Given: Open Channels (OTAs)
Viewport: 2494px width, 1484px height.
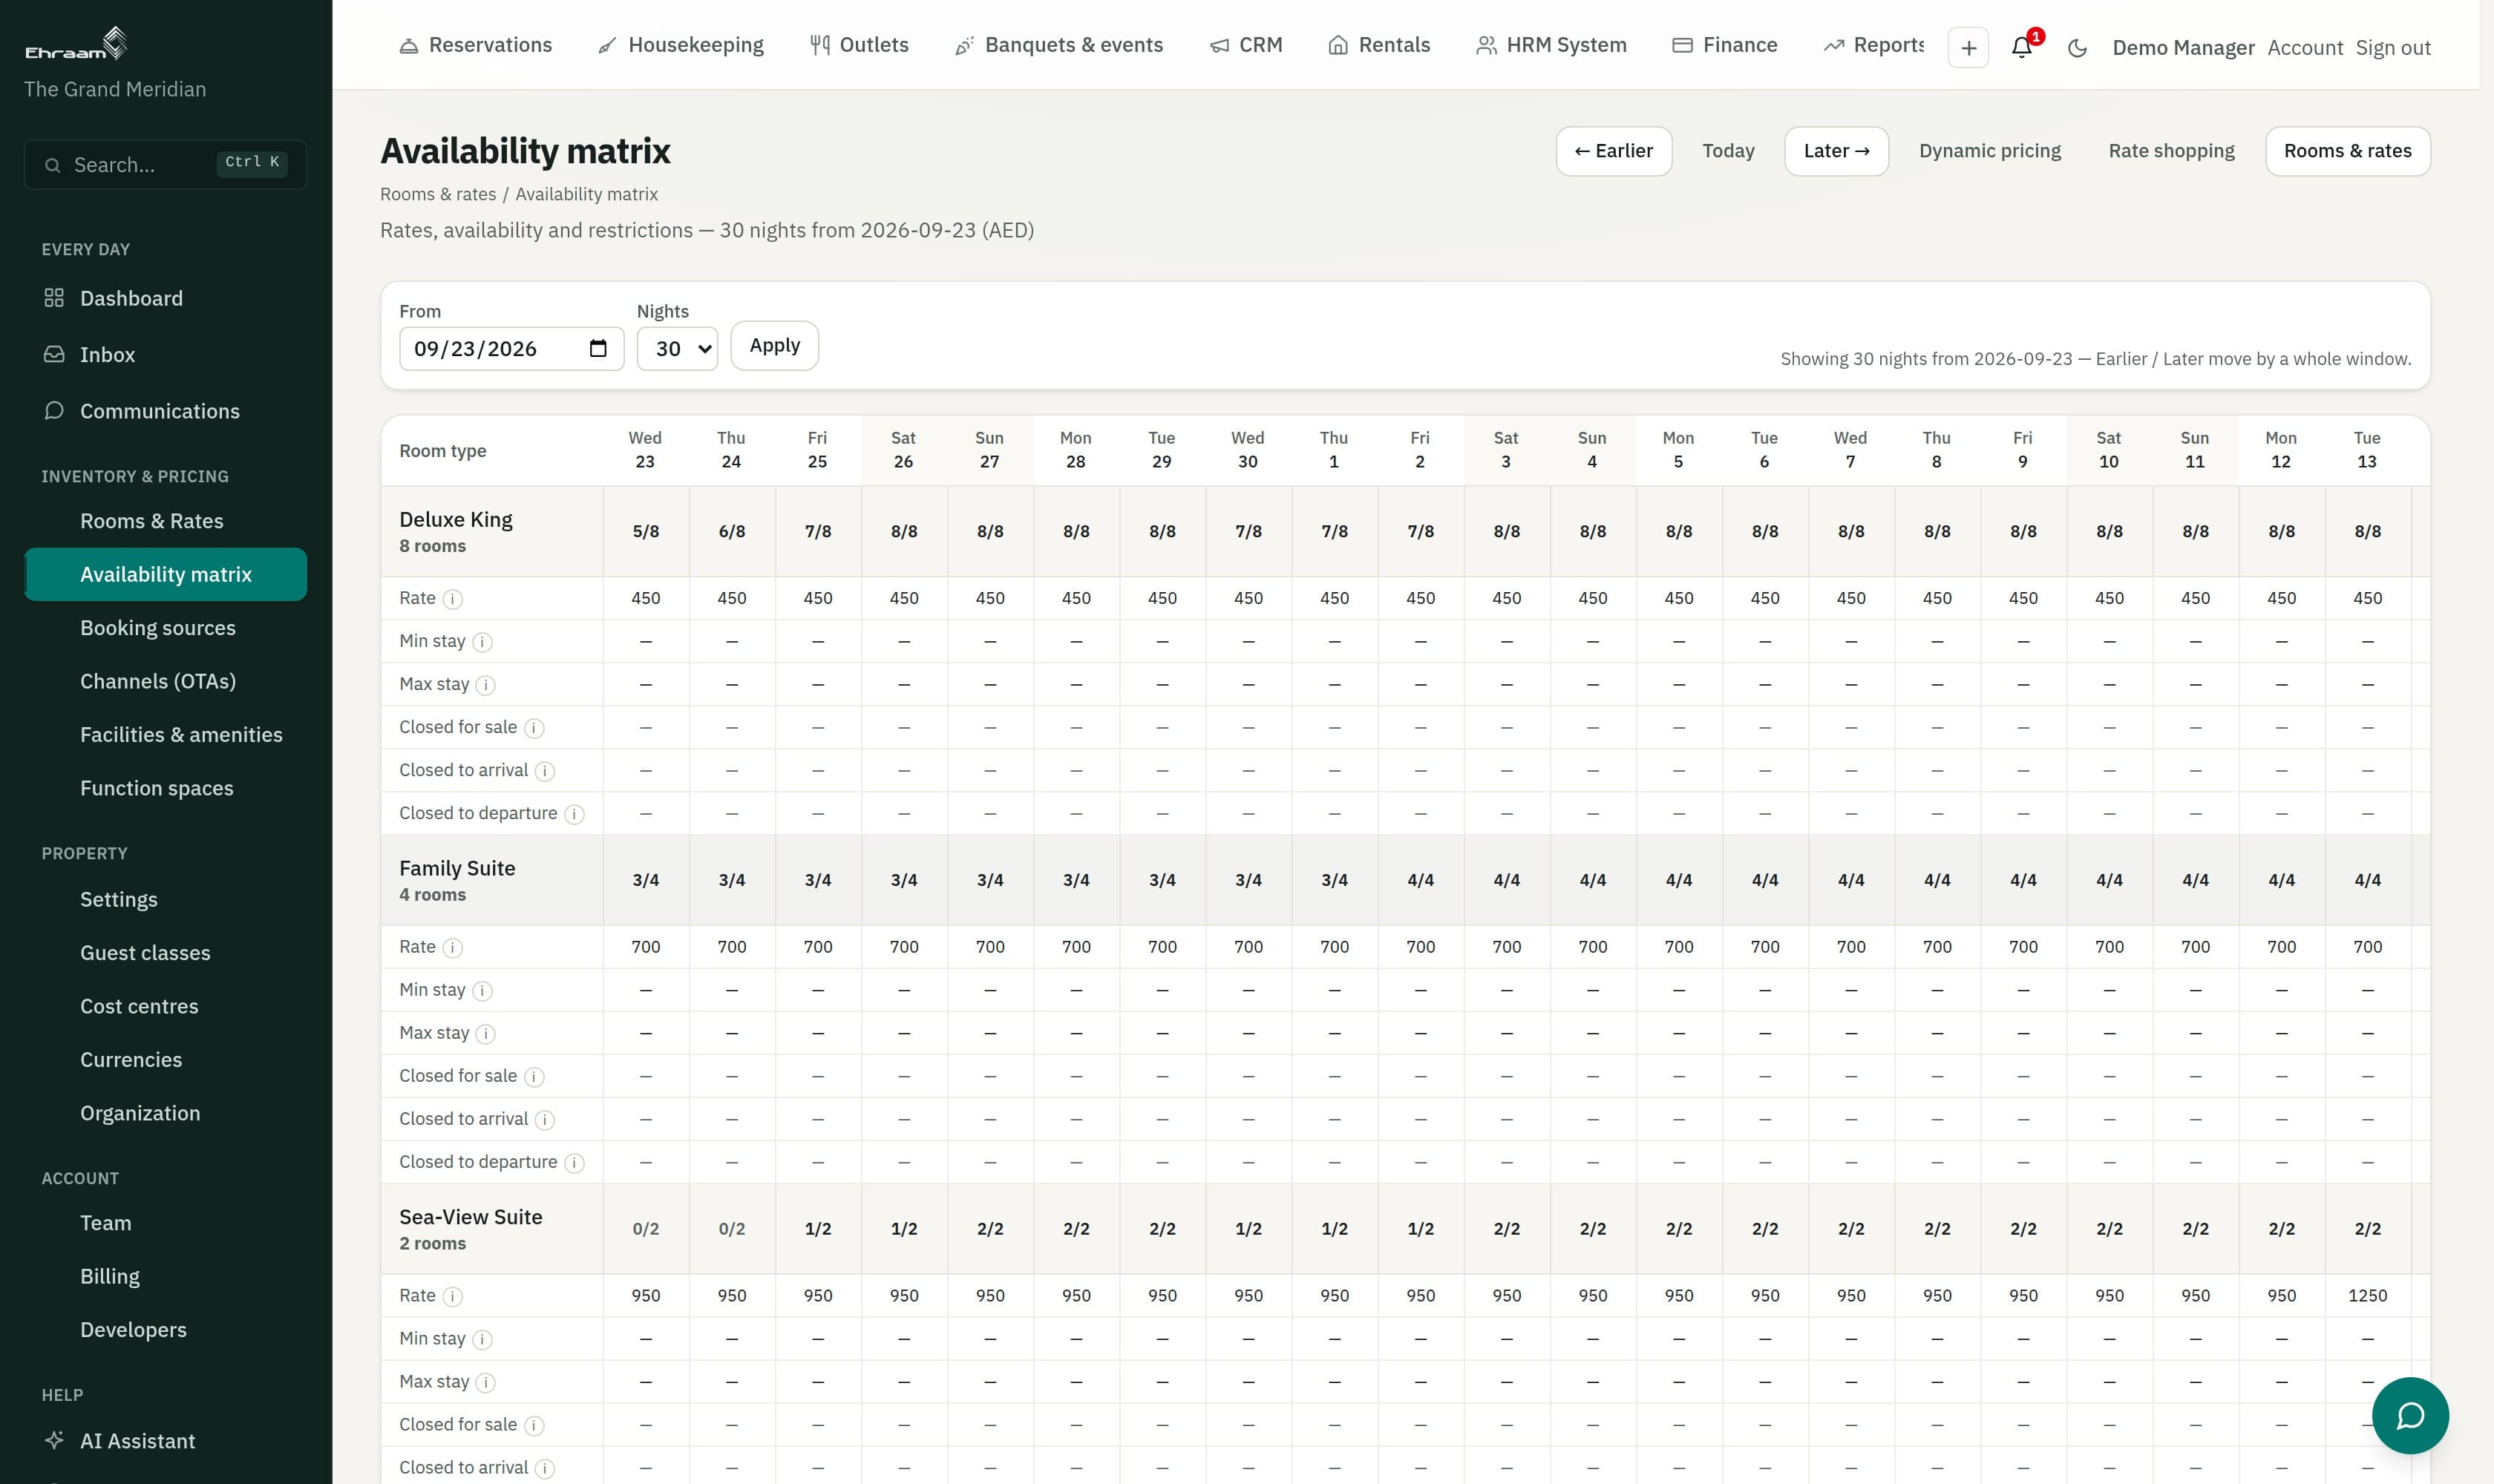Looking at the screenshot, I should click(x=165, y=681).
